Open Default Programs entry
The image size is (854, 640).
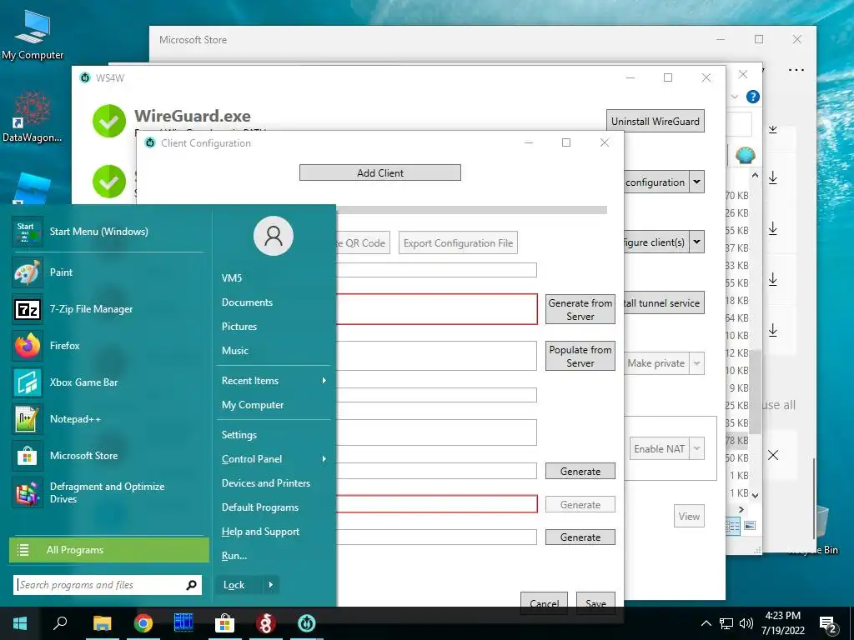click(x=260, y=507)
